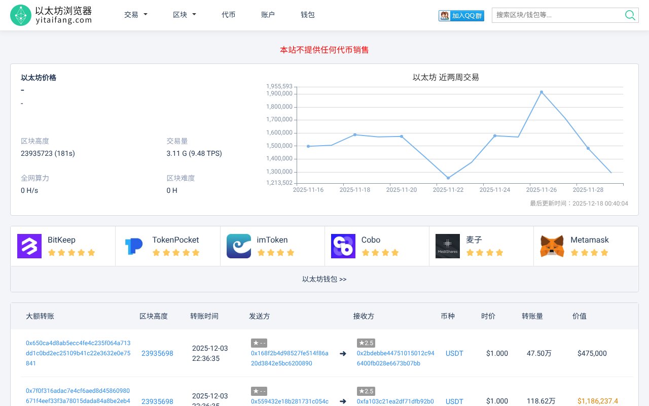Click the Cobo wallet icon
Viewport: 649px width, 406px height.
(343, 246)
